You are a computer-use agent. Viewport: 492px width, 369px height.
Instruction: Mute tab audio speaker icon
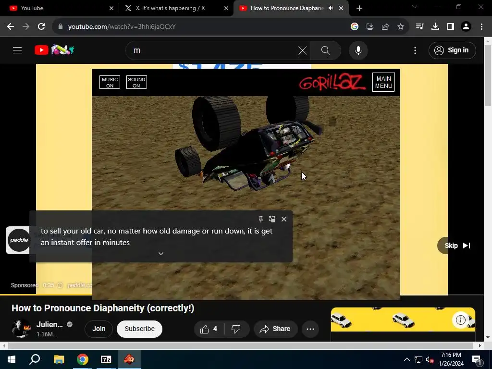(331, 8)
